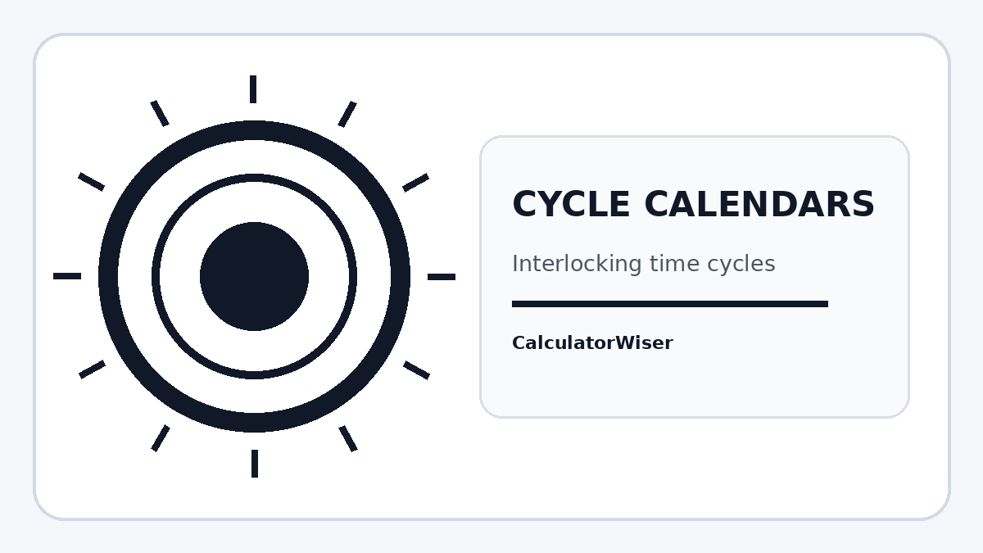Click the right horizontal ray tick mark
The image size is (983, 553).
[x=442, y=277]
